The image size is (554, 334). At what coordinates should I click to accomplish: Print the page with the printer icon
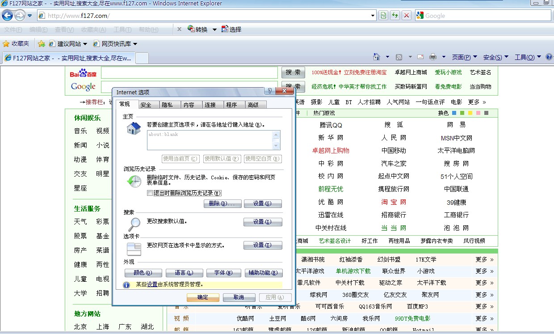tap(433, 57)
